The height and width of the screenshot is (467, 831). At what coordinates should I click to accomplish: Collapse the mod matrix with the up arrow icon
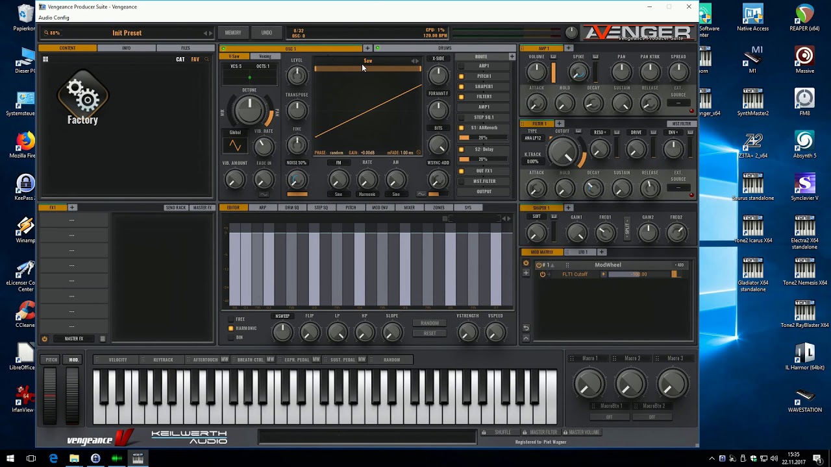pyautogui.click(x=526, y=338)
